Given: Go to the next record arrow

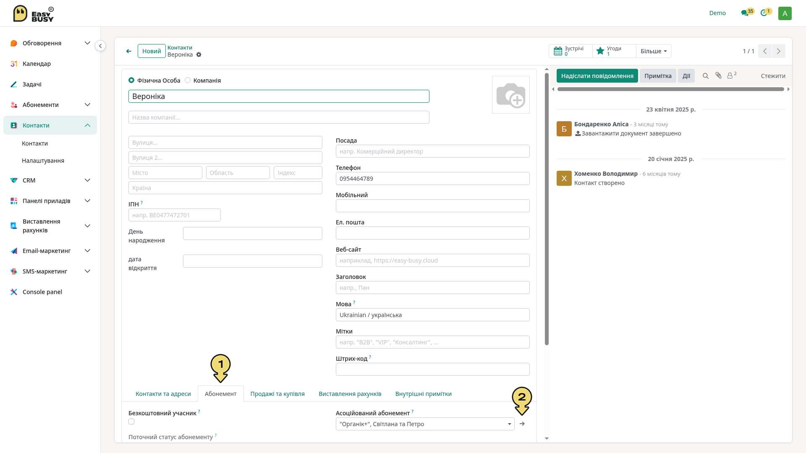Looking at the screenshot, I should (779, 51).
